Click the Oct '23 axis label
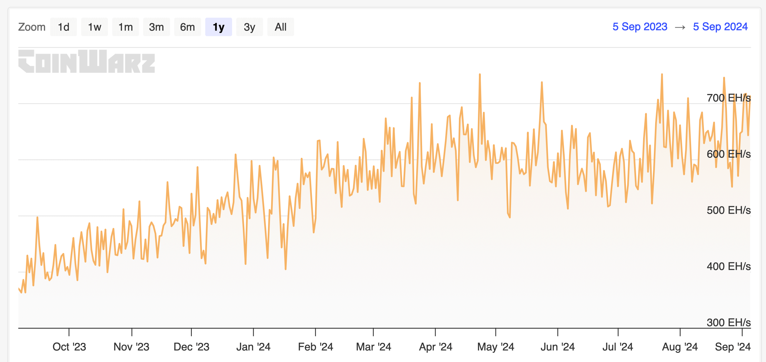 [69, 347]
